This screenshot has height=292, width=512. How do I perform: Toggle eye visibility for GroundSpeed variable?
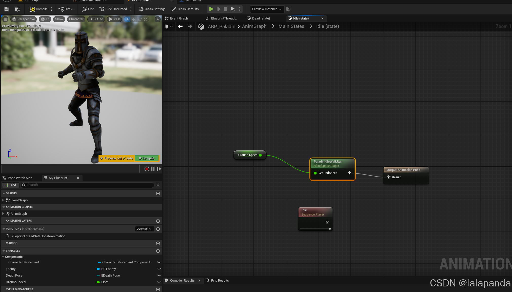coord(159,282)
